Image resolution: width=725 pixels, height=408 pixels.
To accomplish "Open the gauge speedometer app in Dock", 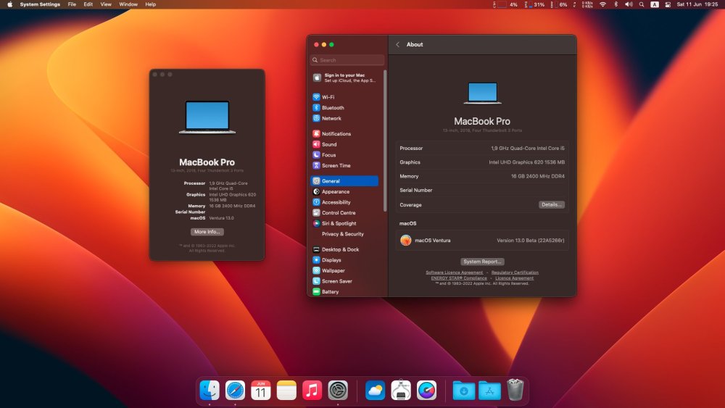I will pos(426,391).
